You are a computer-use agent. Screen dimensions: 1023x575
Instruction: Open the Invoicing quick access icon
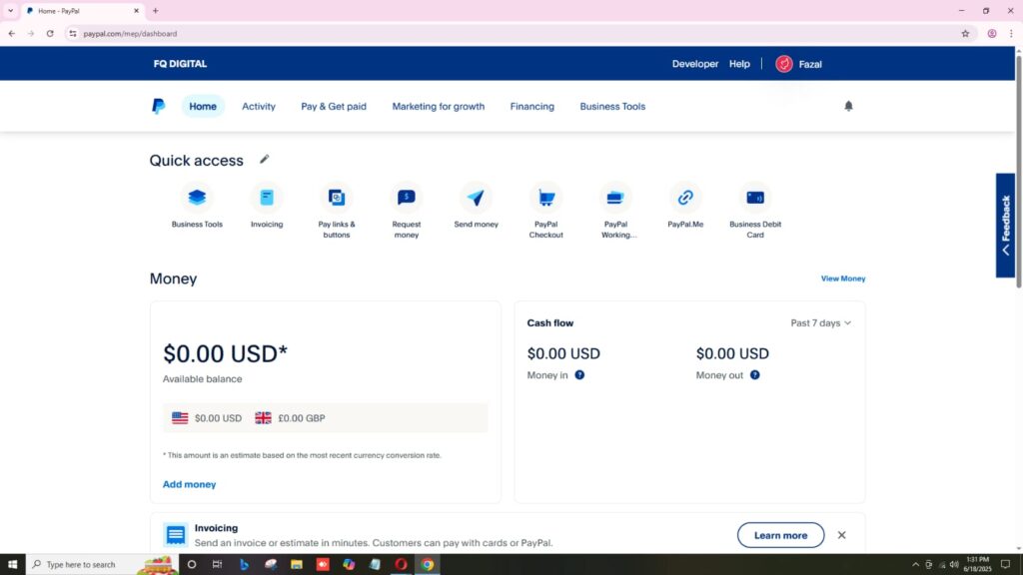pos(267,198)
